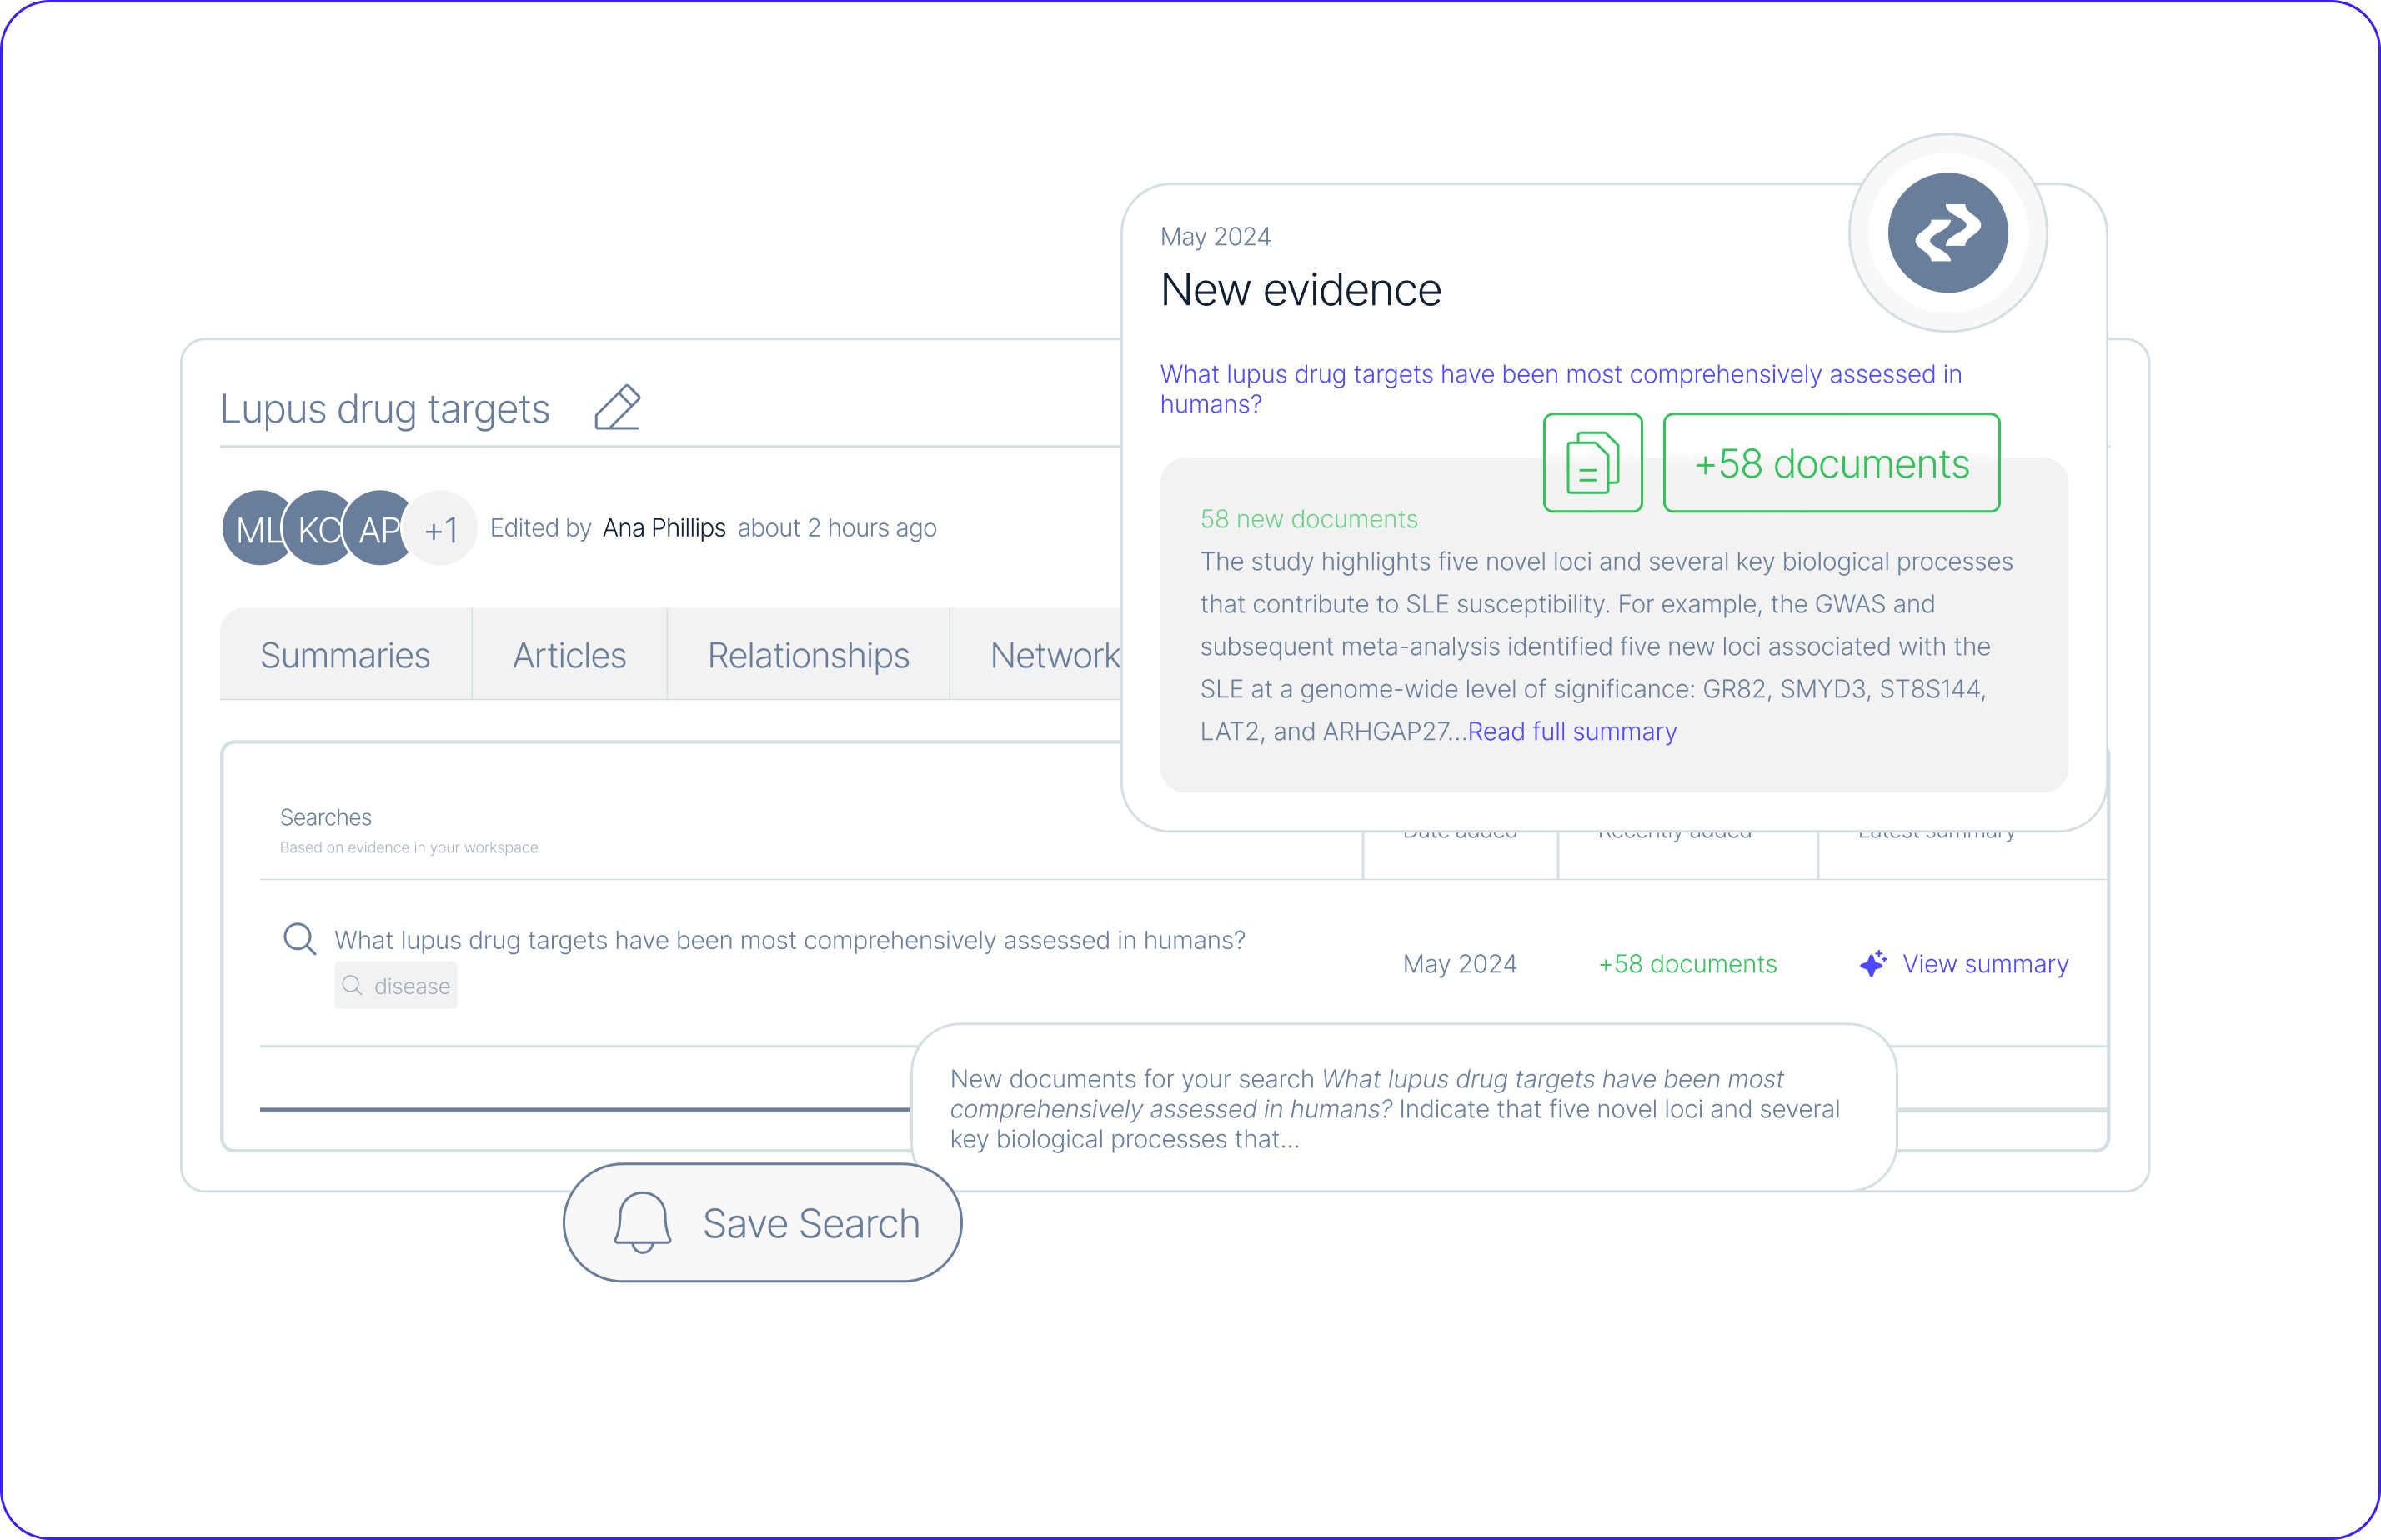The width and height of the screenshot is (2381, 1540).
Task: Select the Relationships tab
Action: [x=809, y=655]
